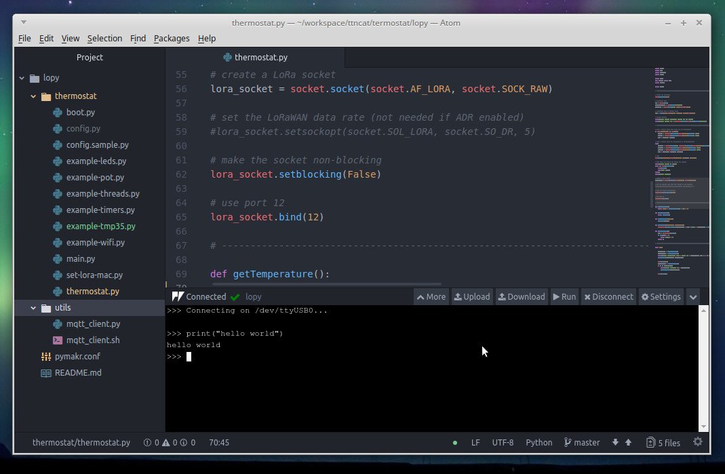The image size is (725, 474).
Task: Click the code minimap on the right
Action: (681, 171)
